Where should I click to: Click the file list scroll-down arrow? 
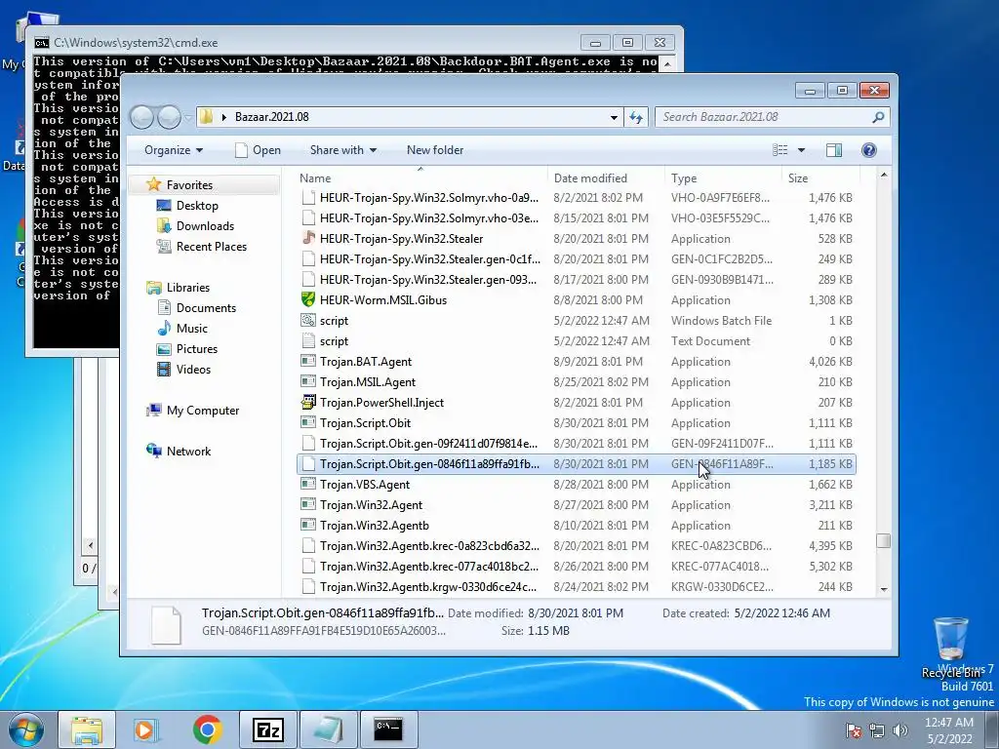click(x=883, y=589)
